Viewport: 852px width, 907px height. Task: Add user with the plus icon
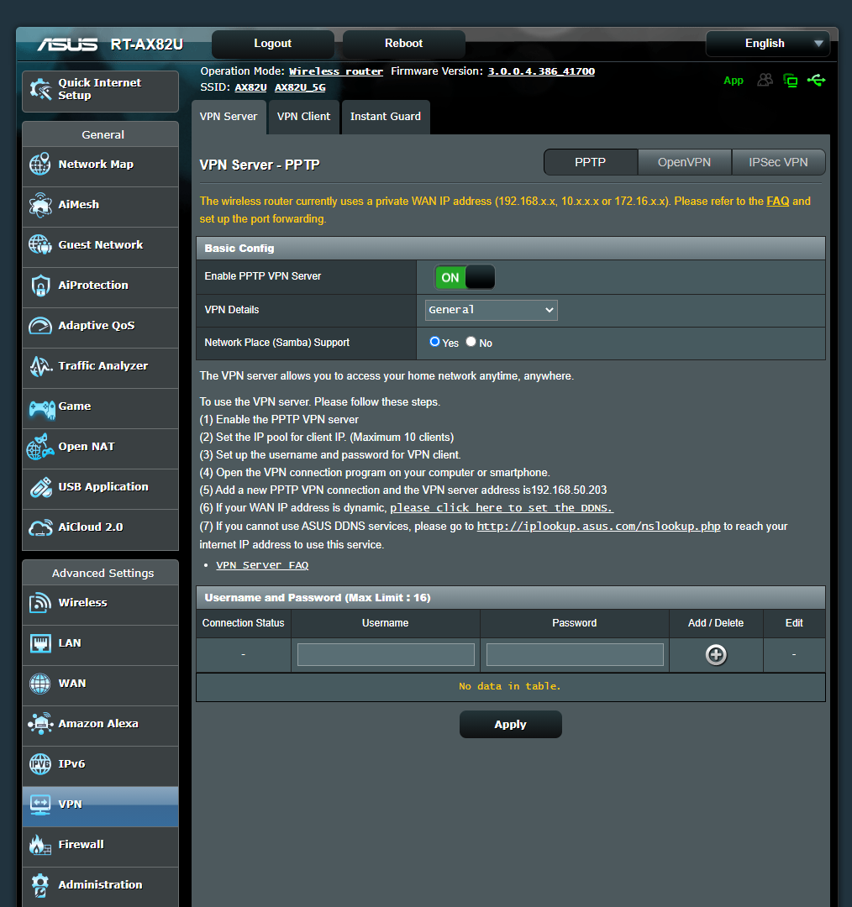pyautogui.click(x=716, y=655)
